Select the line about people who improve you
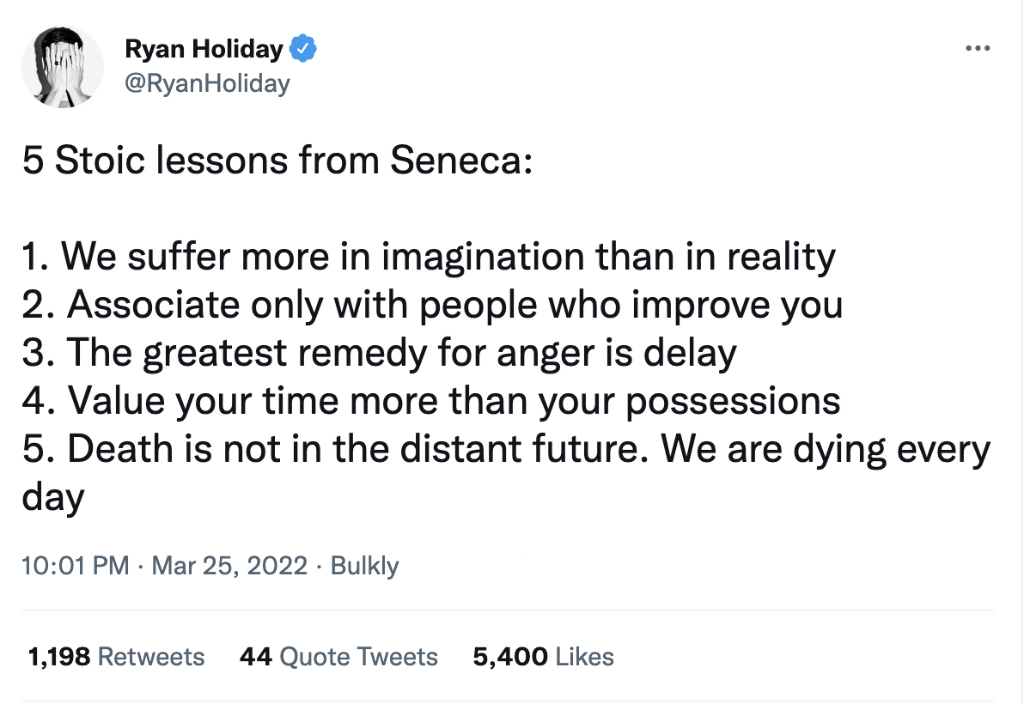 (432, 305)
